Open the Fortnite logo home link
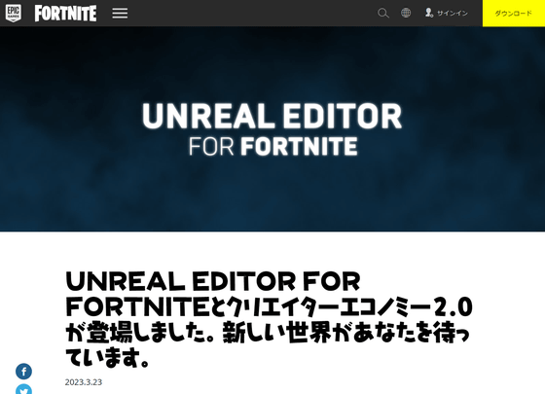Viewport: 545px width, 394px height. pyautogui.click(x=65, y=14)
